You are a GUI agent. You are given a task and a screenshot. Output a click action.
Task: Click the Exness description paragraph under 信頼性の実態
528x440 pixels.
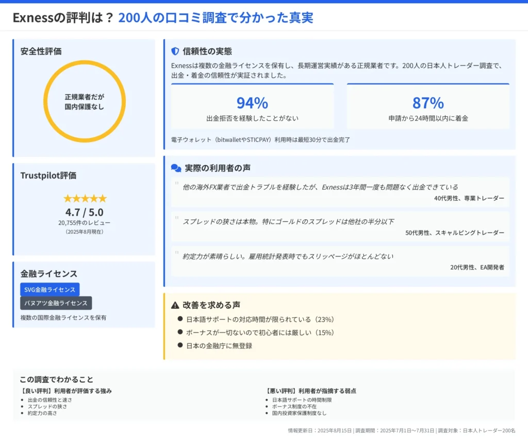pos(337,71)
